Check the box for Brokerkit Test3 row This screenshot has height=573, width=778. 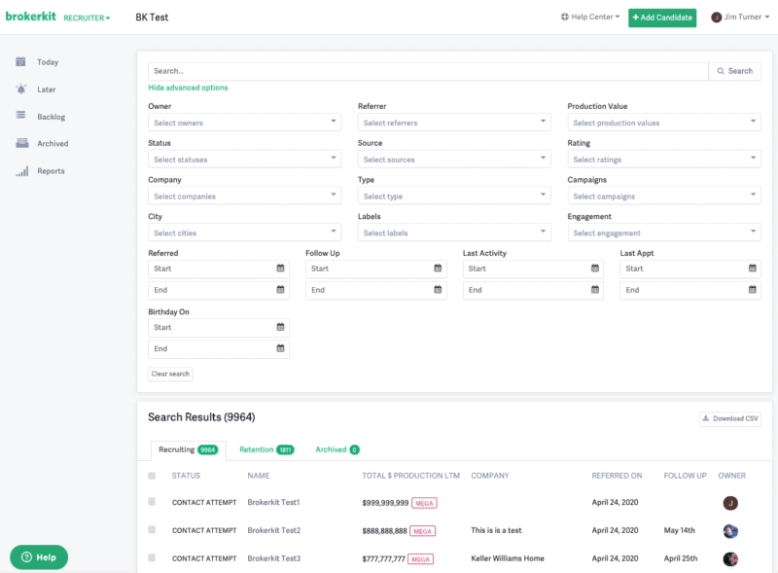tap(152, 557)
